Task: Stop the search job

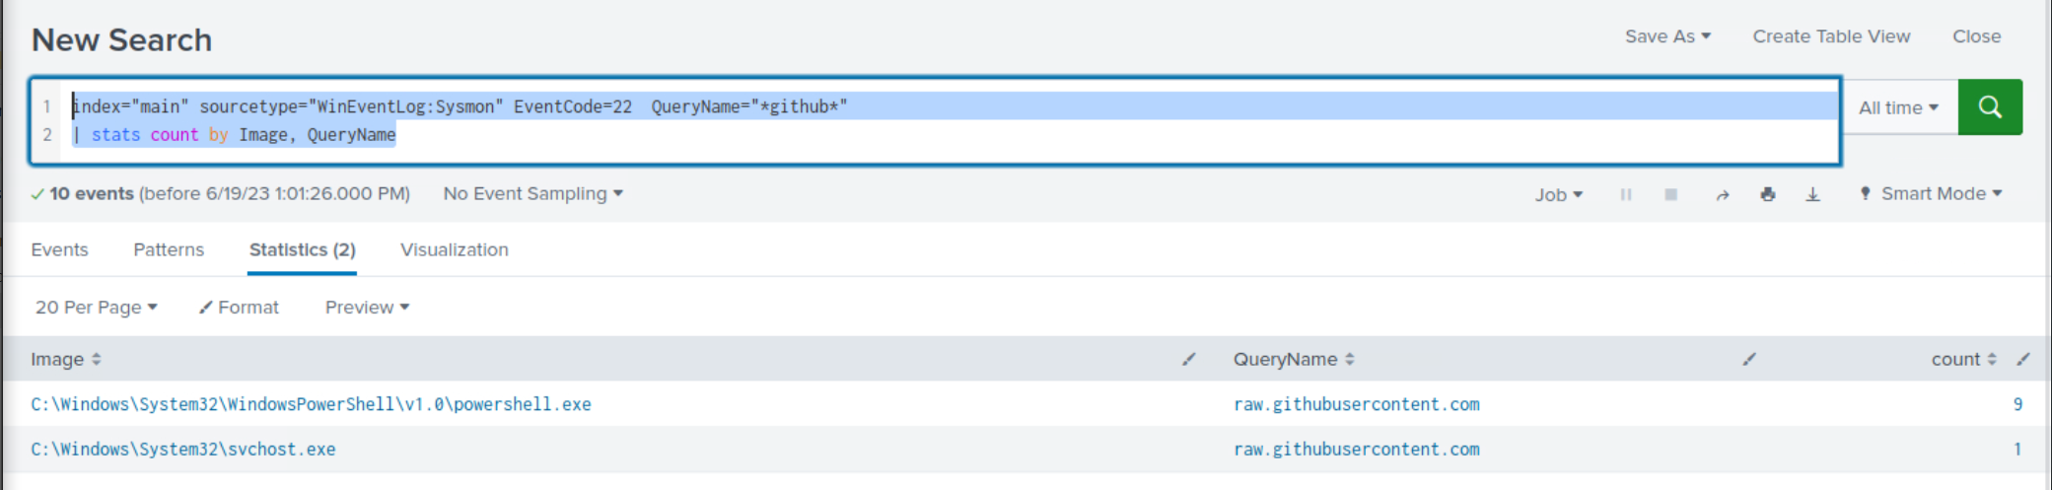Action: pos(1670,194)
